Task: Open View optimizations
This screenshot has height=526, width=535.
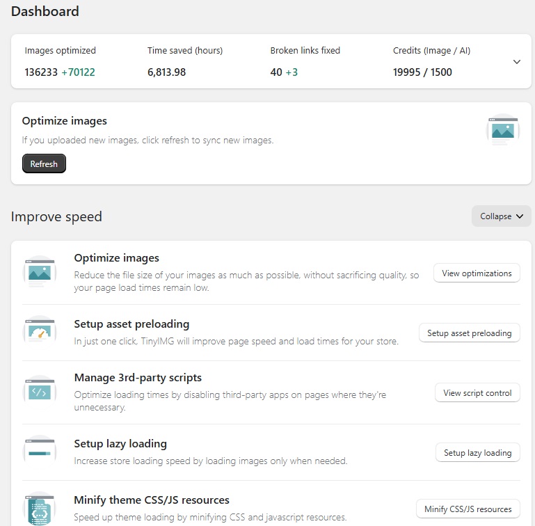Action: tap(477, 273)
